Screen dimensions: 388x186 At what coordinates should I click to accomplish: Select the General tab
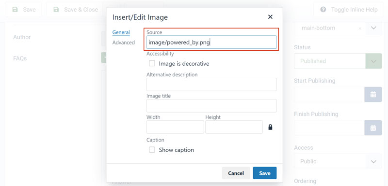121,32
